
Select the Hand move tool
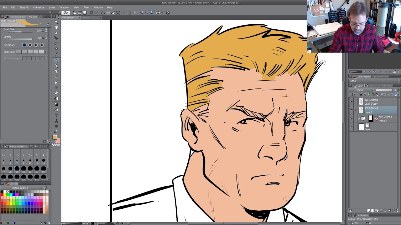[56, 27]
